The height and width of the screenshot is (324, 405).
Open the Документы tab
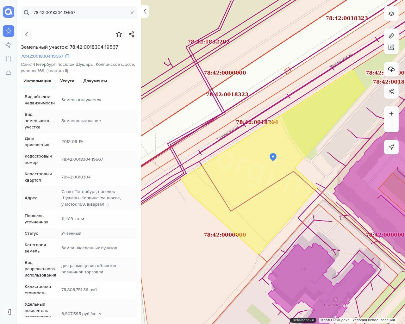click(x=95, y=81)
